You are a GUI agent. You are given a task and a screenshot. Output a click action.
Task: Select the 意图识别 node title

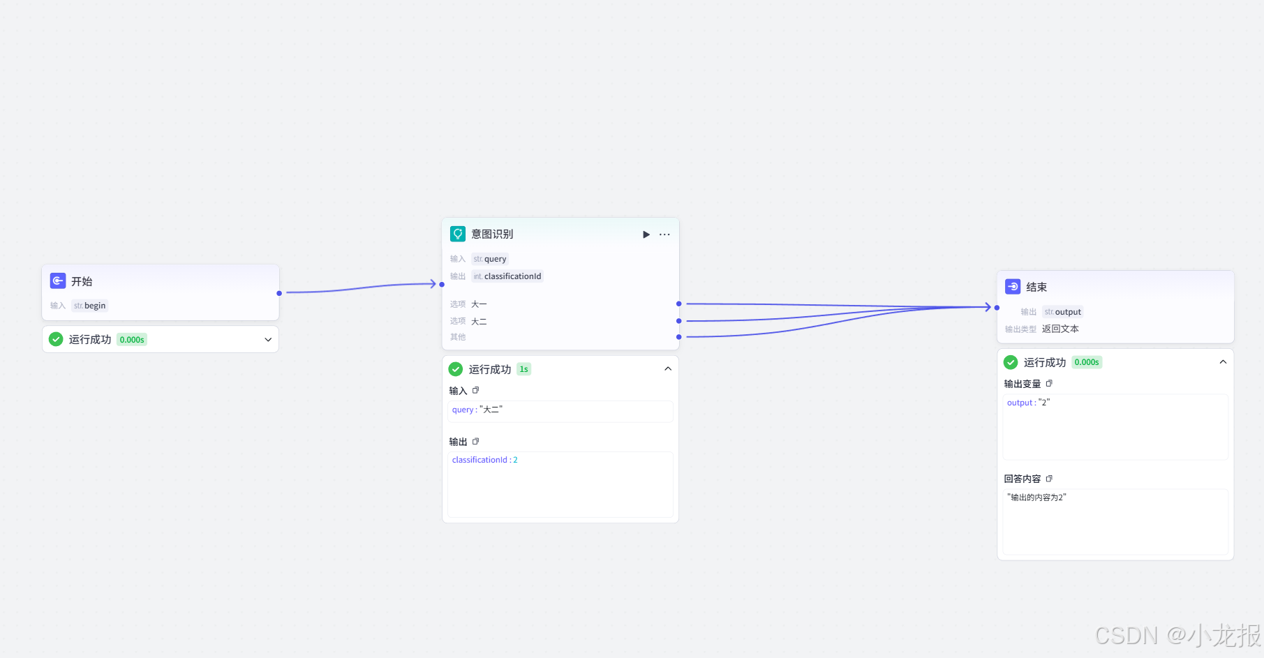click(x=492, y=234)
